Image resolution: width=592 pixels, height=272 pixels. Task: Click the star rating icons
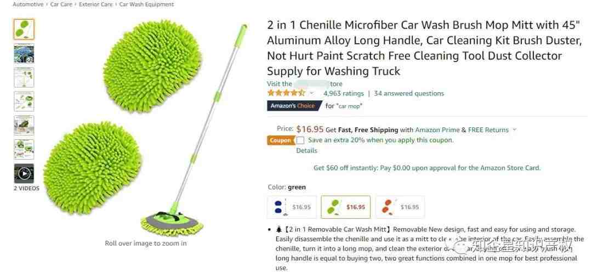click(286, 93)
